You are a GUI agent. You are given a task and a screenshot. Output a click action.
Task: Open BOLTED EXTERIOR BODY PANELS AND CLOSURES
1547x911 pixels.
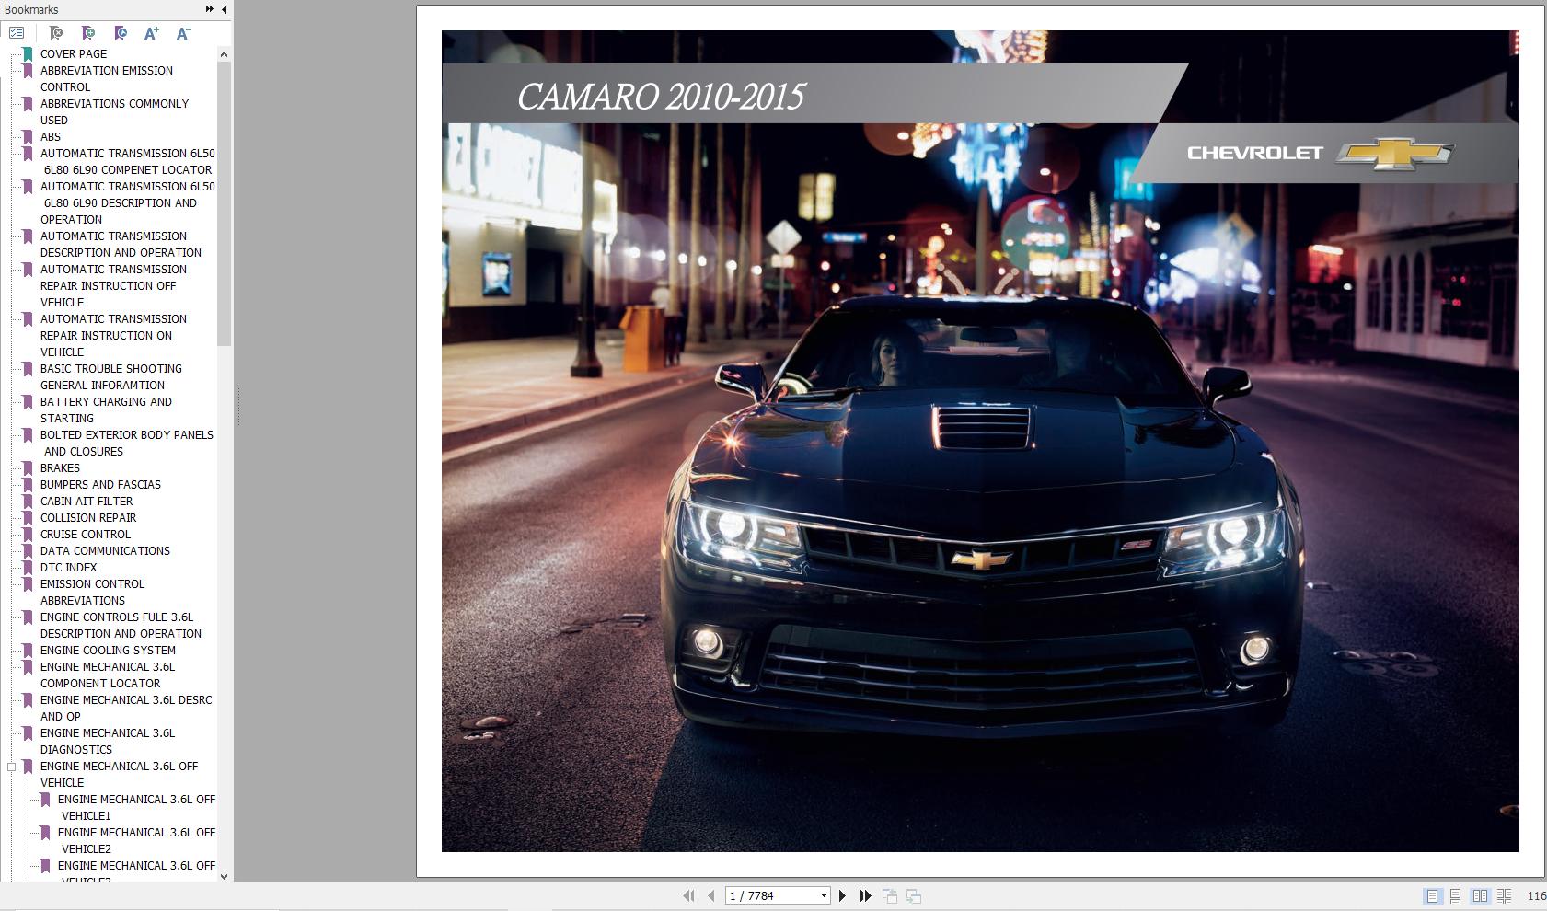pos(127,444)
